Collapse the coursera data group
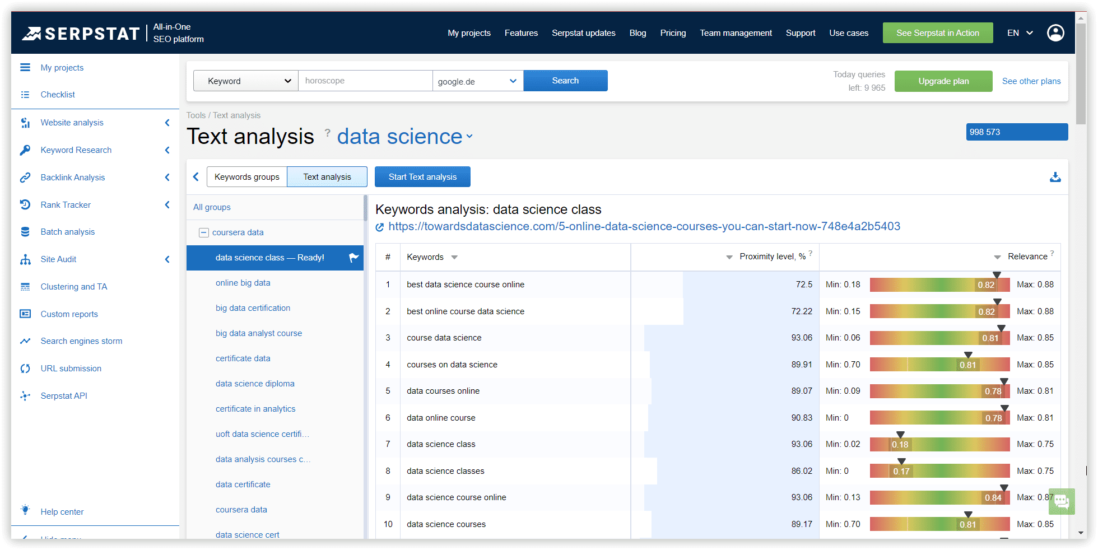 point(203,232)
